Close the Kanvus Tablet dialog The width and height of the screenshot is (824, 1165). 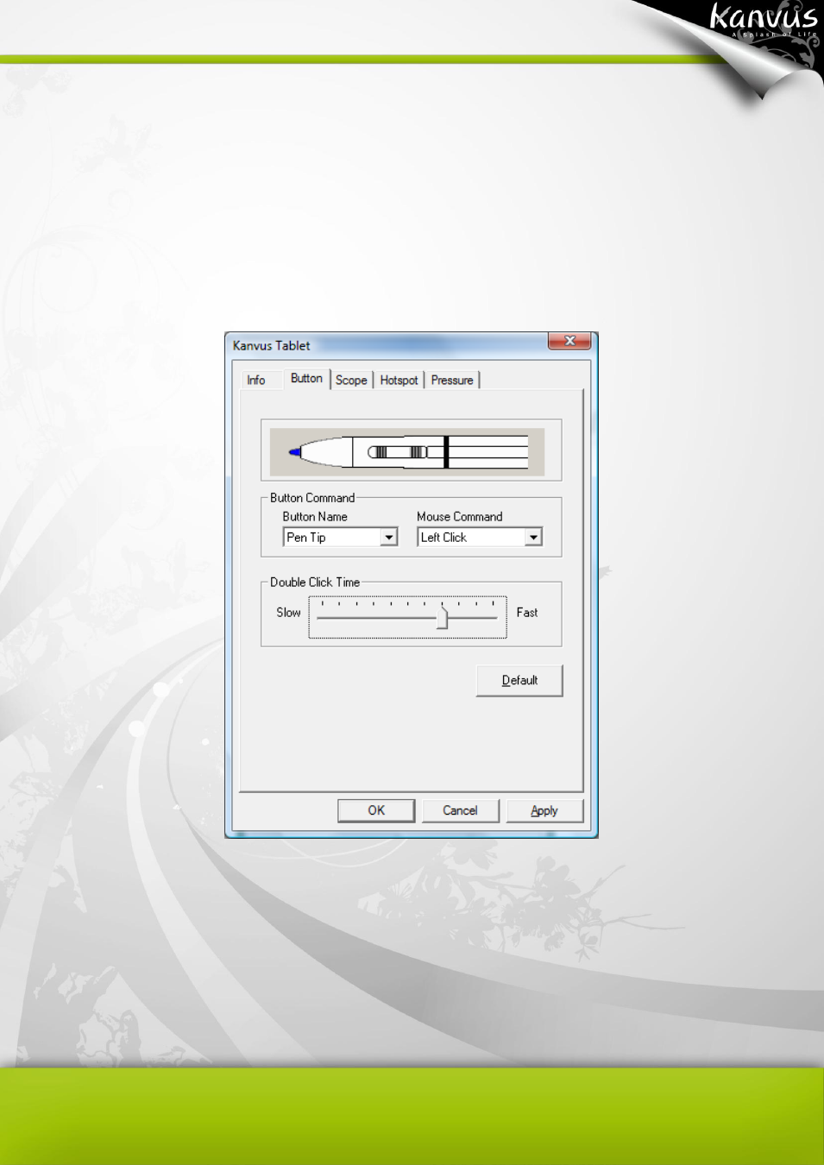coord(569,342)
